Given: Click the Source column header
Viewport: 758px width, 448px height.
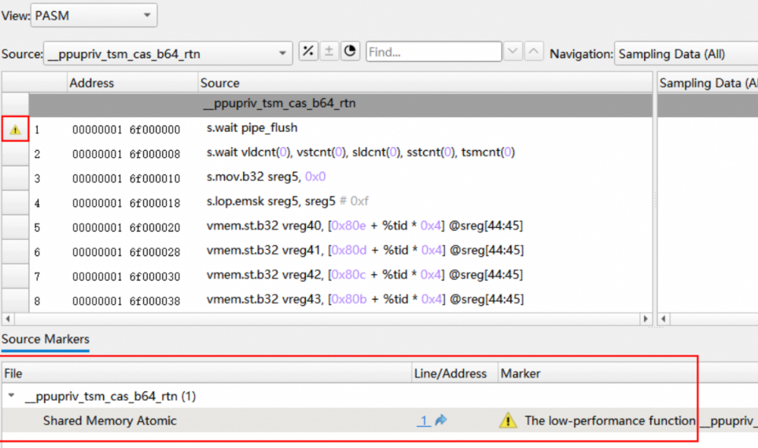Looking at the screenshot, I should click(425, 83).
